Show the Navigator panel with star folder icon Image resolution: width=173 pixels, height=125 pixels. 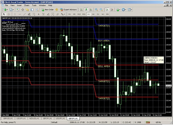click(x=27, y=10)
